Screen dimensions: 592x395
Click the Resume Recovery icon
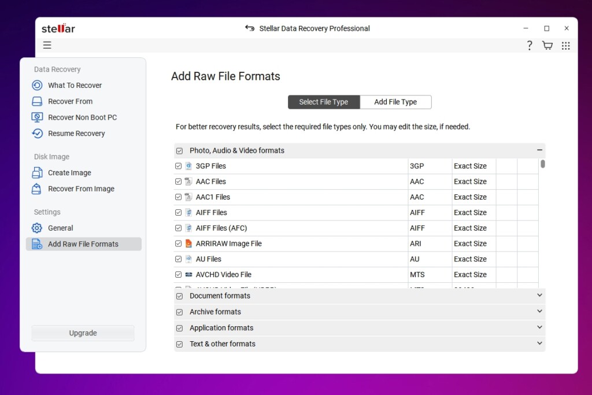pyautogui.click(x=37, y=133)
